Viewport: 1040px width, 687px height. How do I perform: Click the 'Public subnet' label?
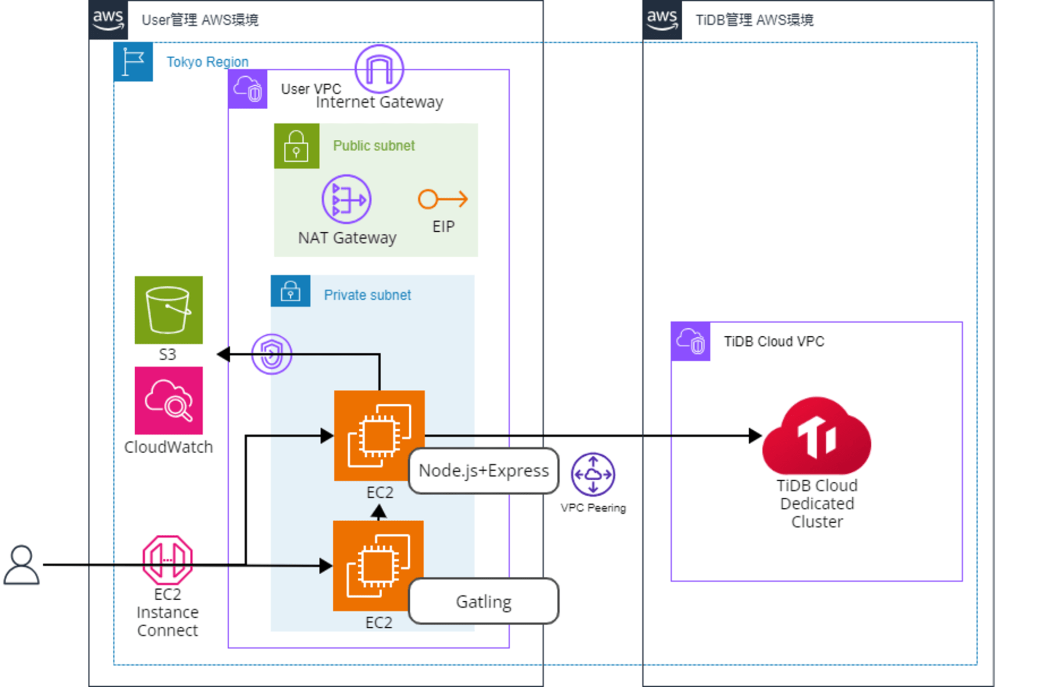[x=374, y=146]
